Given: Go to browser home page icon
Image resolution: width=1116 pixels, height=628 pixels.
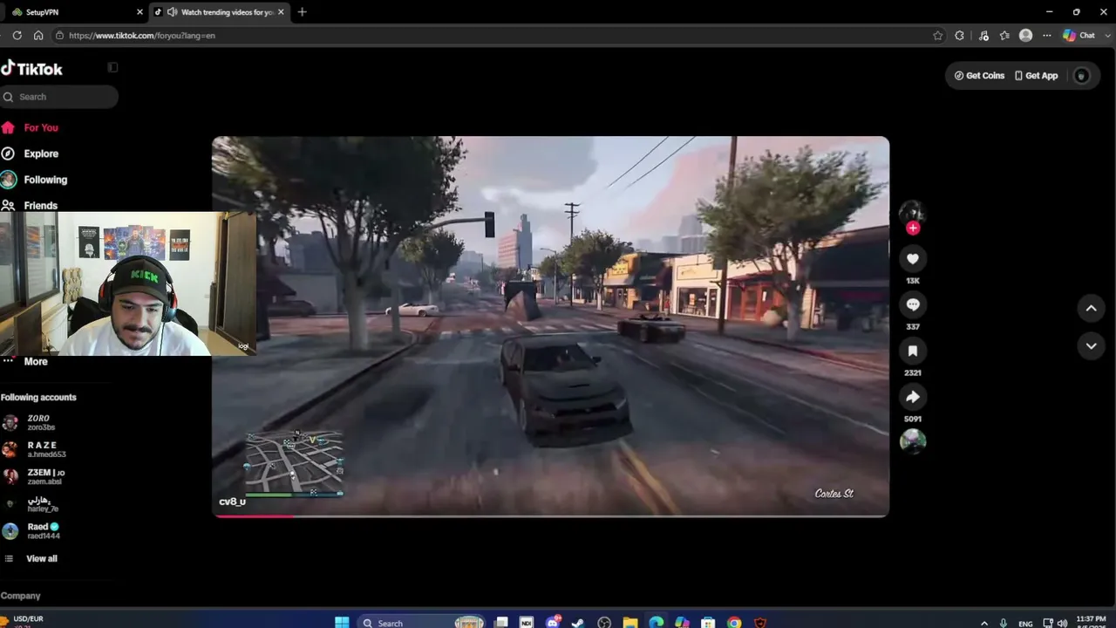Looking at the screenshot, I should (38, 36).
